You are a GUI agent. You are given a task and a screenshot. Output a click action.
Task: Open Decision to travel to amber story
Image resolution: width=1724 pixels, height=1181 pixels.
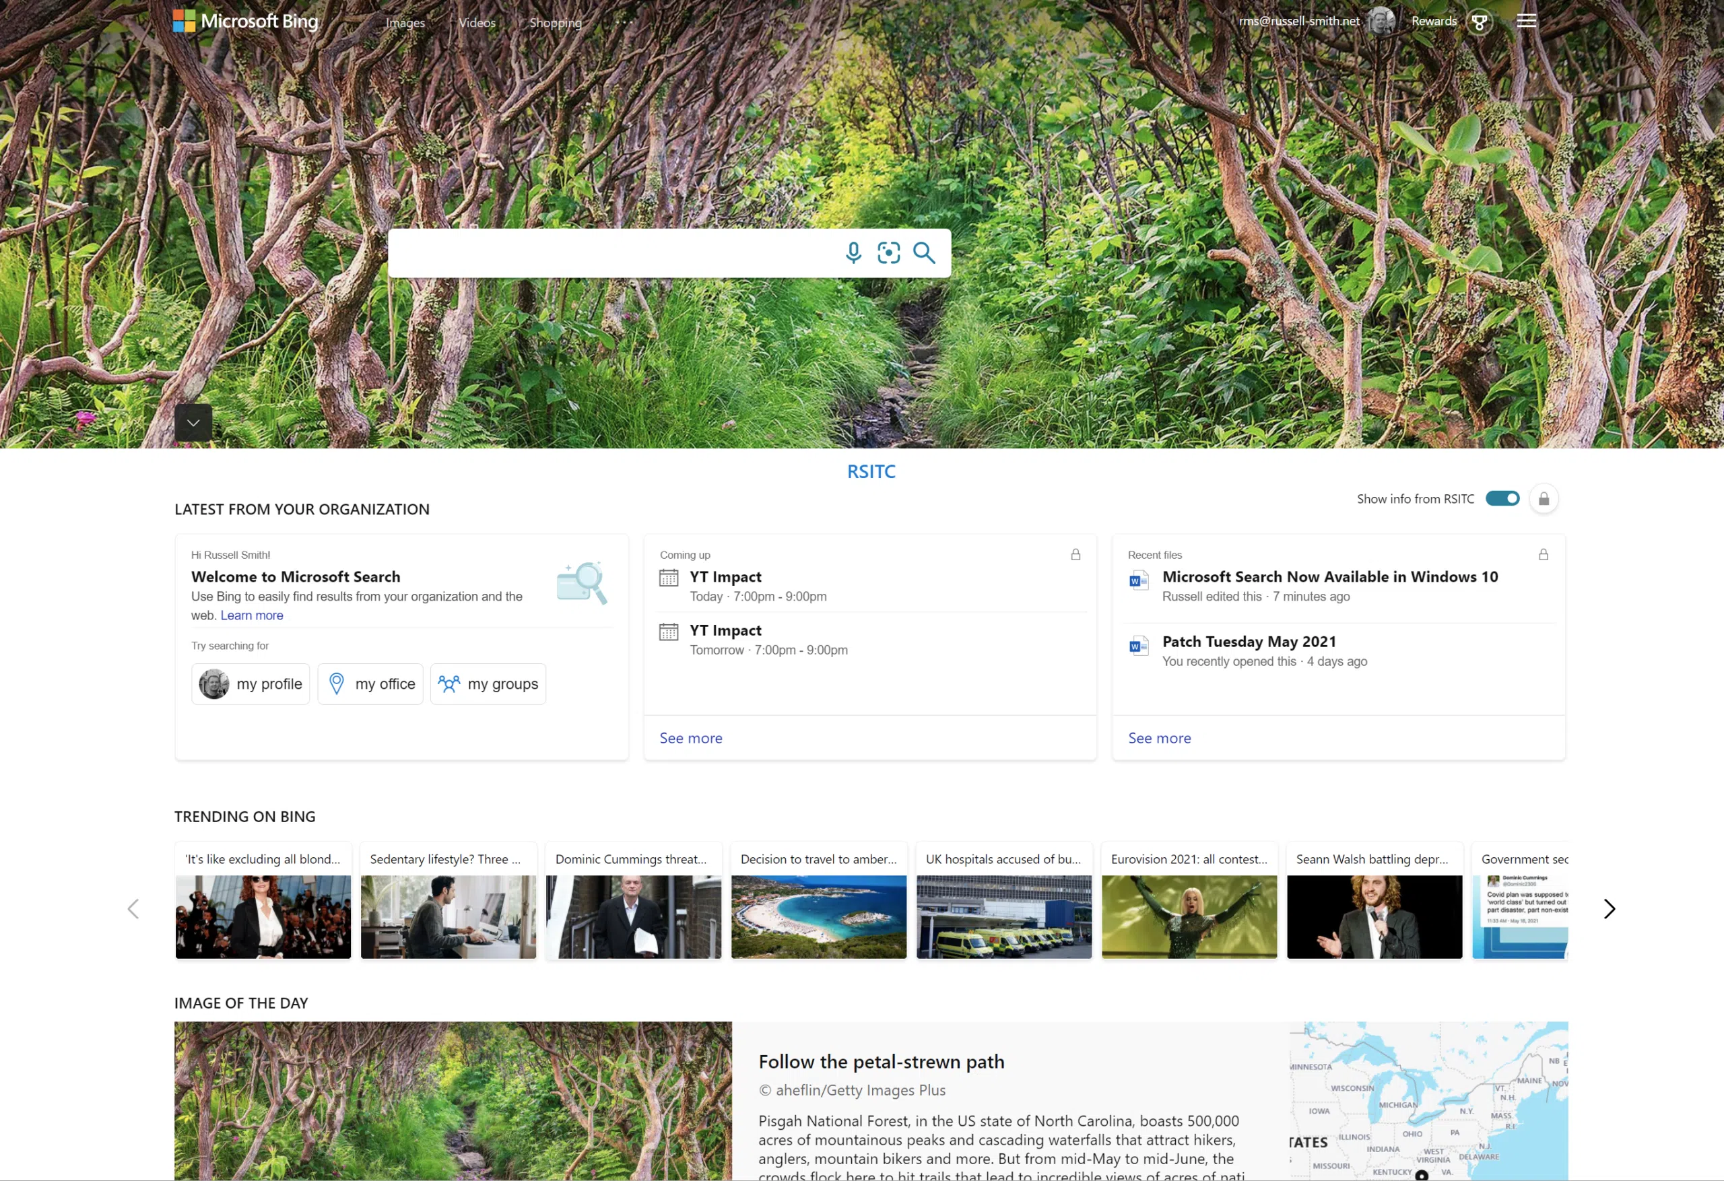pos(819,901)
